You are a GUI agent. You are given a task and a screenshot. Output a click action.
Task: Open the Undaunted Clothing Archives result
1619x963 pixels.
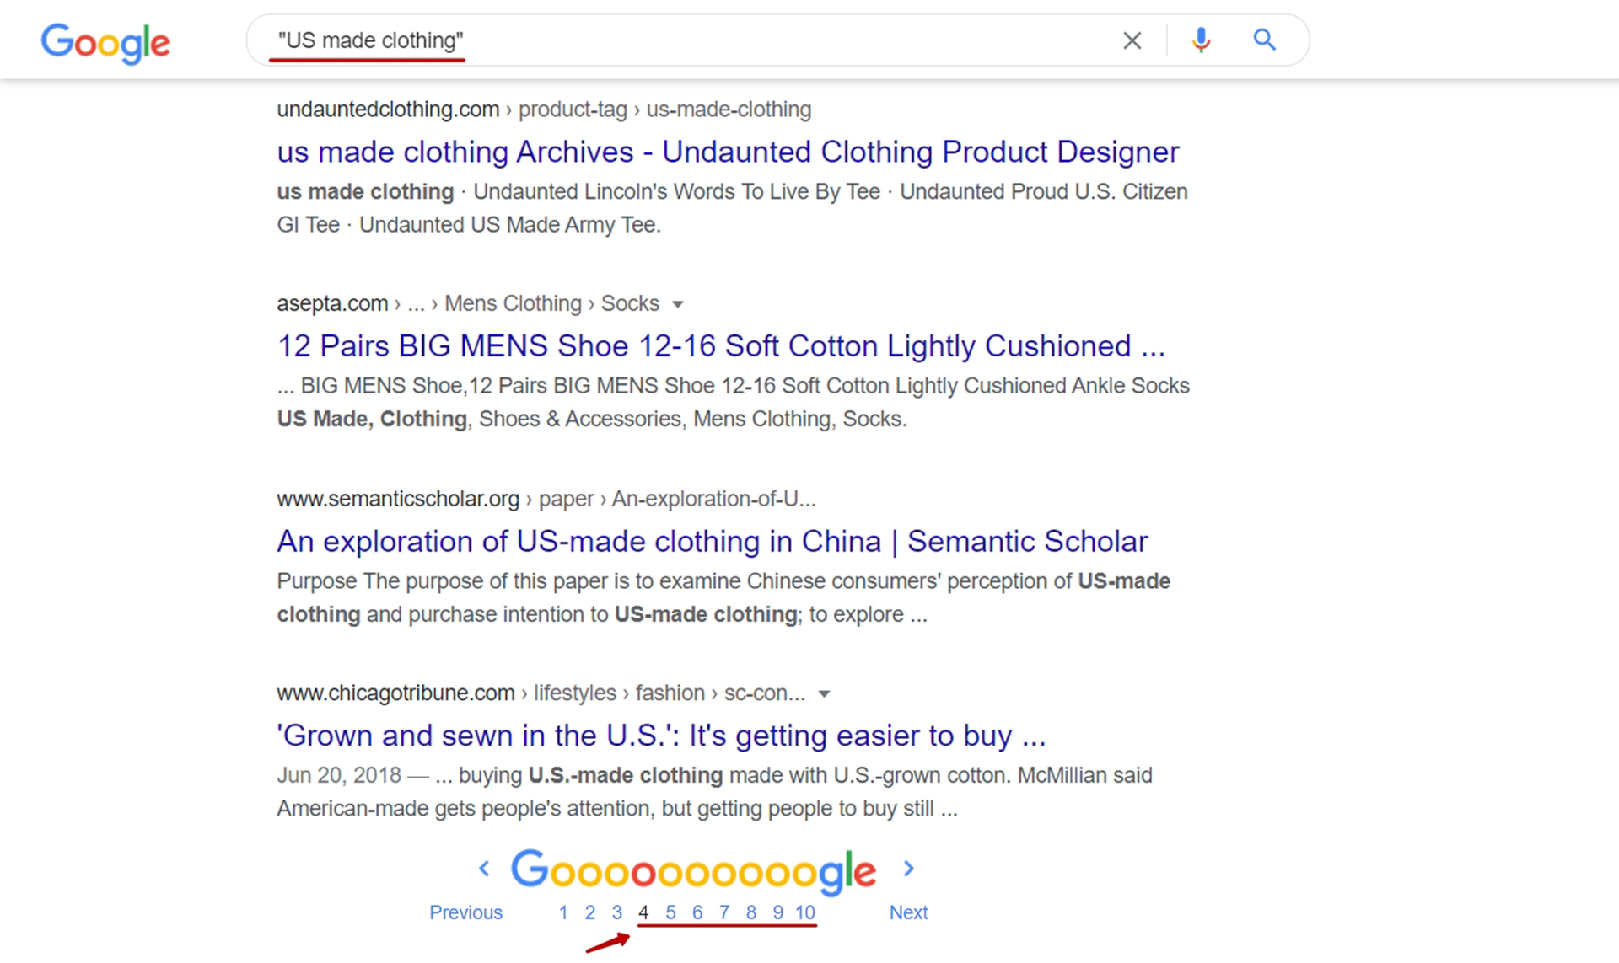pyautogui.click(x=727, y=152)
